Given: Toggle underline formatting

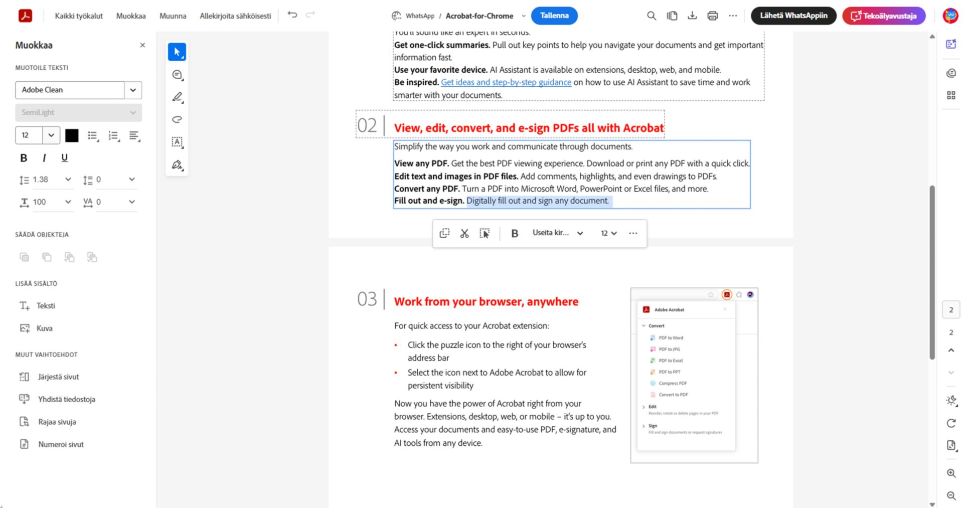Looking at the screenshot, I should 64,158.
